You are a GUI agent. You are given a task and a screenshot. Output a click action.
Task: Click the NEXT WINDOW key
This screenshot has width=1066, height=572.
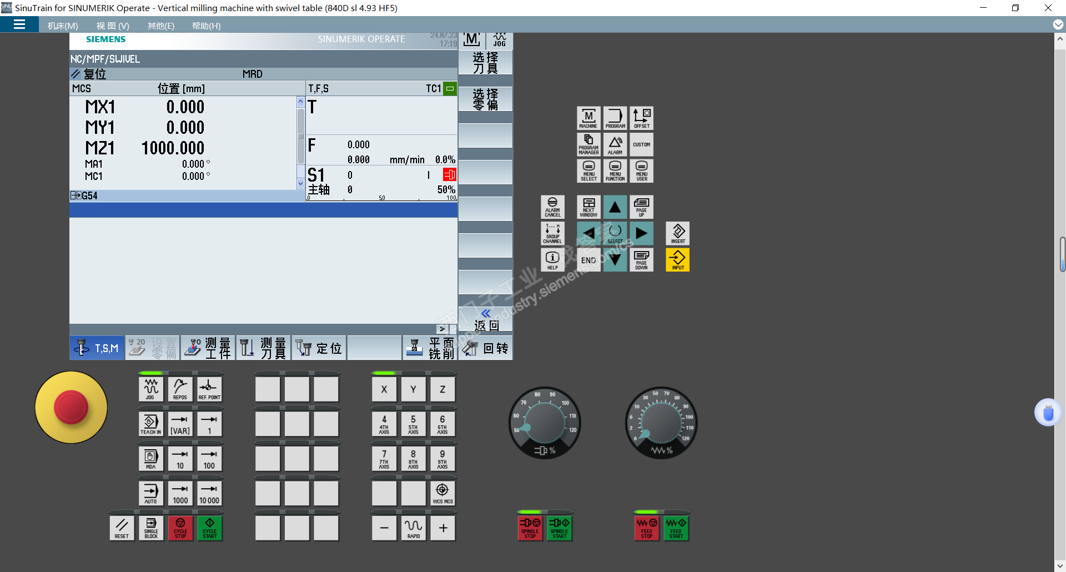(x=589, y=207)
